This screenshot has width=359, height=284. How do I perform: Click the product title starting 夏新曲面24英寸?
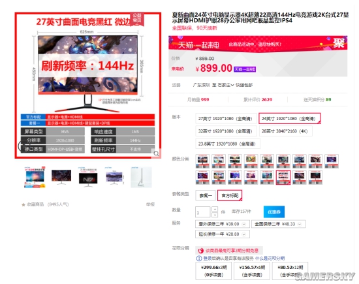click(260, 18)
